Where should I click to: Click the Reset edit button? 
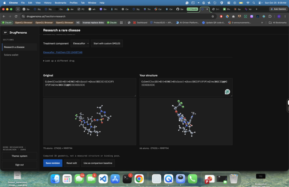pyautogui.click(x=71, y=163)
